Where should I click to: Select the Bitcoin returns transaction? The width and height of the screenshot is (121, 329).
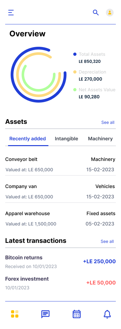pyautogui.click(x=60, y=262)
